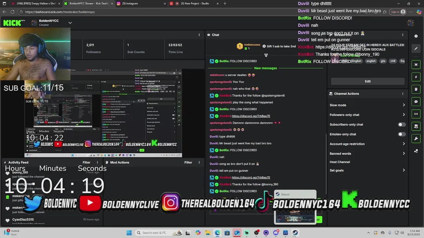Select the pencil edit icon in sidebar
424x238 pixels.
point(416,49)
